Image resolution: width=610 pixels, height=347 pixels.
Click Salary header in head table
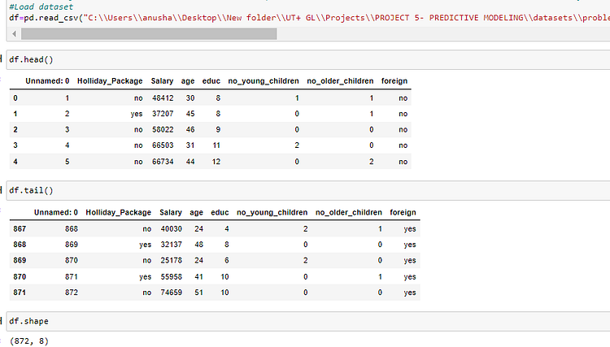[162, 80]
